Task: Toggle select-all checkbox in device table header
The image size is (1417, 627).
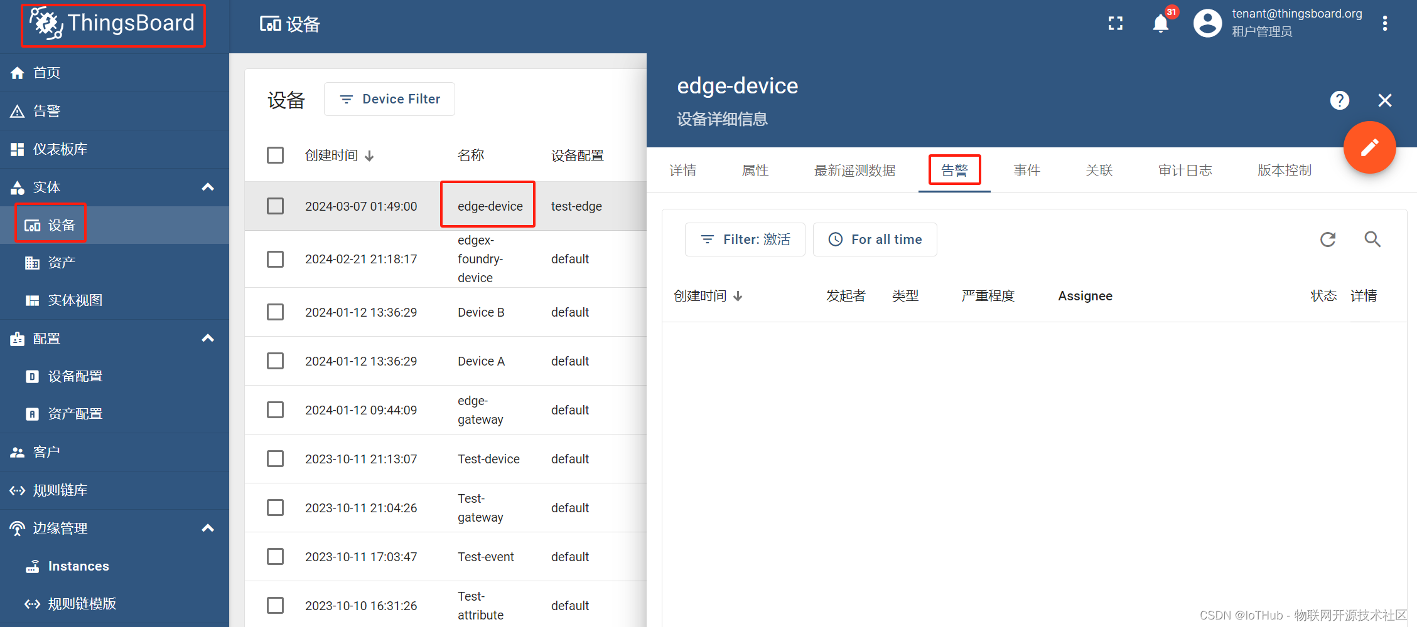Action: point(275,155)
